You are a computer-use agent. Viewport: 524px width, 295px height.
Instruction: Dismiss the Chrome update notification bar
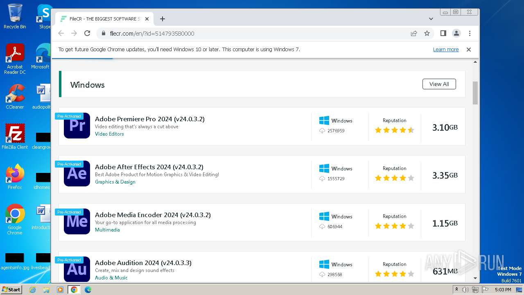[469, 49]
